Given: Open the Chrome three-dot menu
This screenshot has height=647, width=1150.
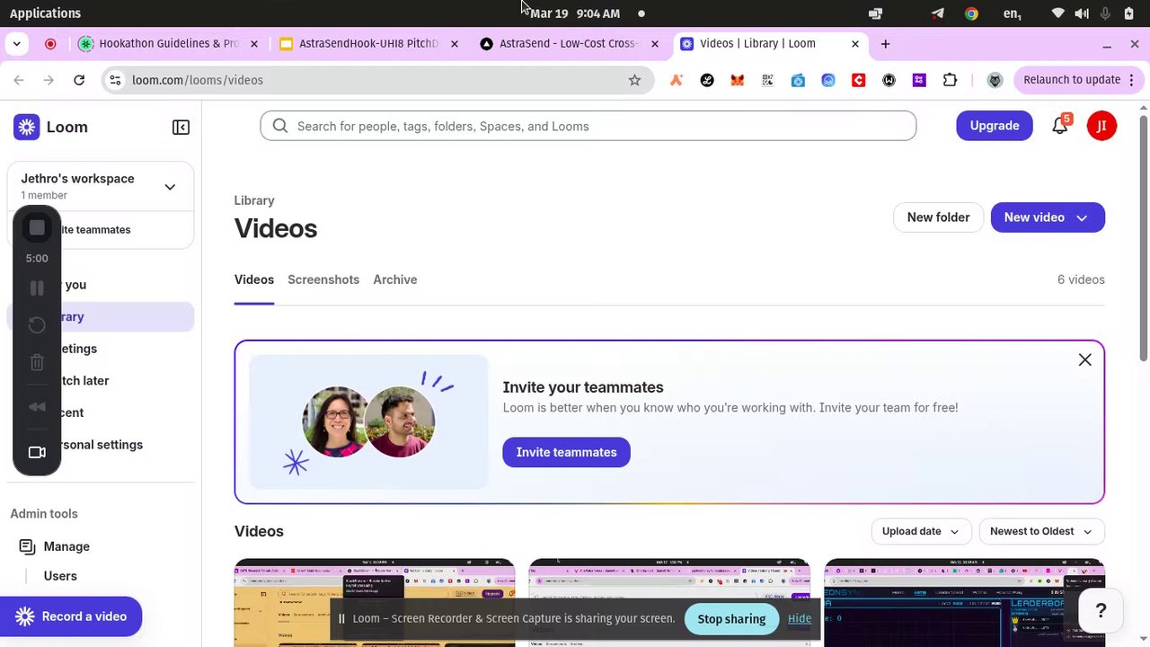Looking at the screenshot, I should [x=1132, y=80].
